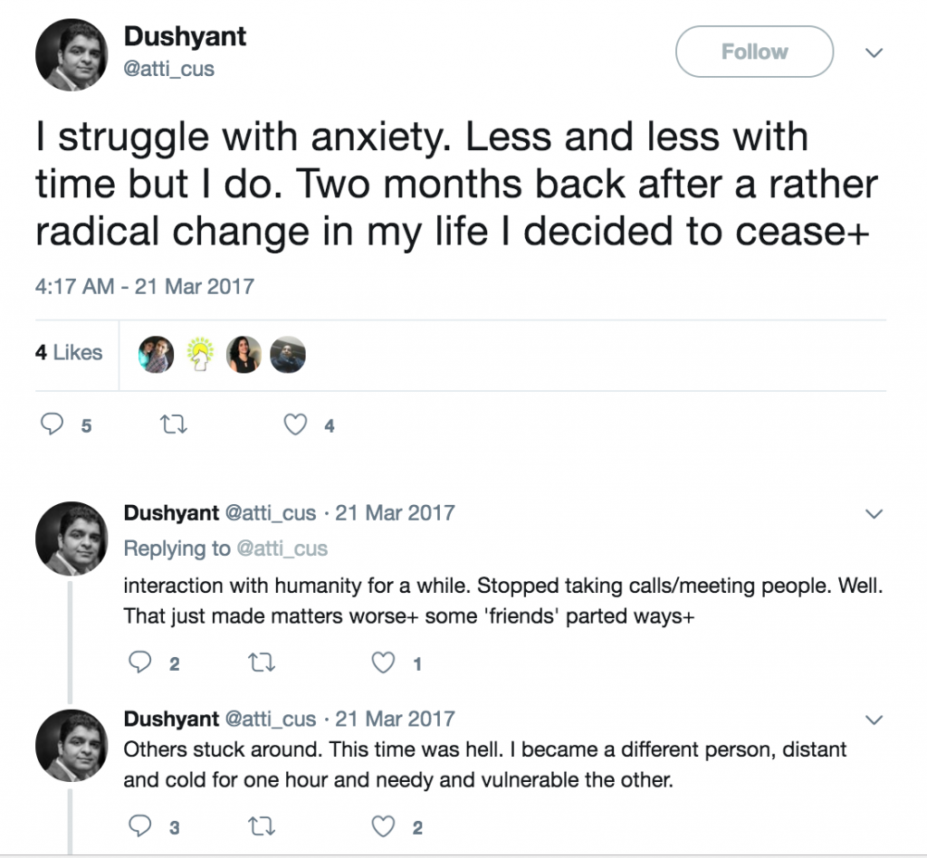927x858 pixels.
Task: Like the 'interaction with humanity' tweet
Action: (385, 663)
